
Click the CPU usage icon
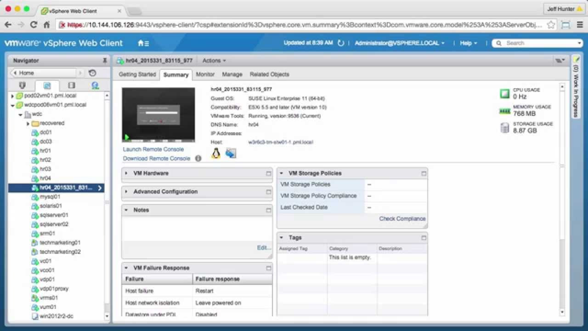(505, 94)
